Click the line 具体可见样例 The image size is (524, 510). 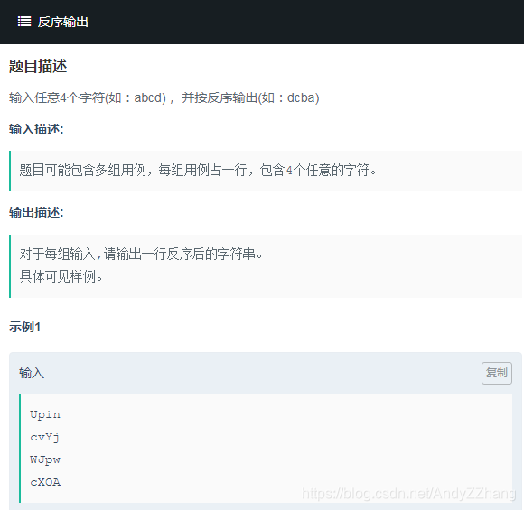click(61, 276)
